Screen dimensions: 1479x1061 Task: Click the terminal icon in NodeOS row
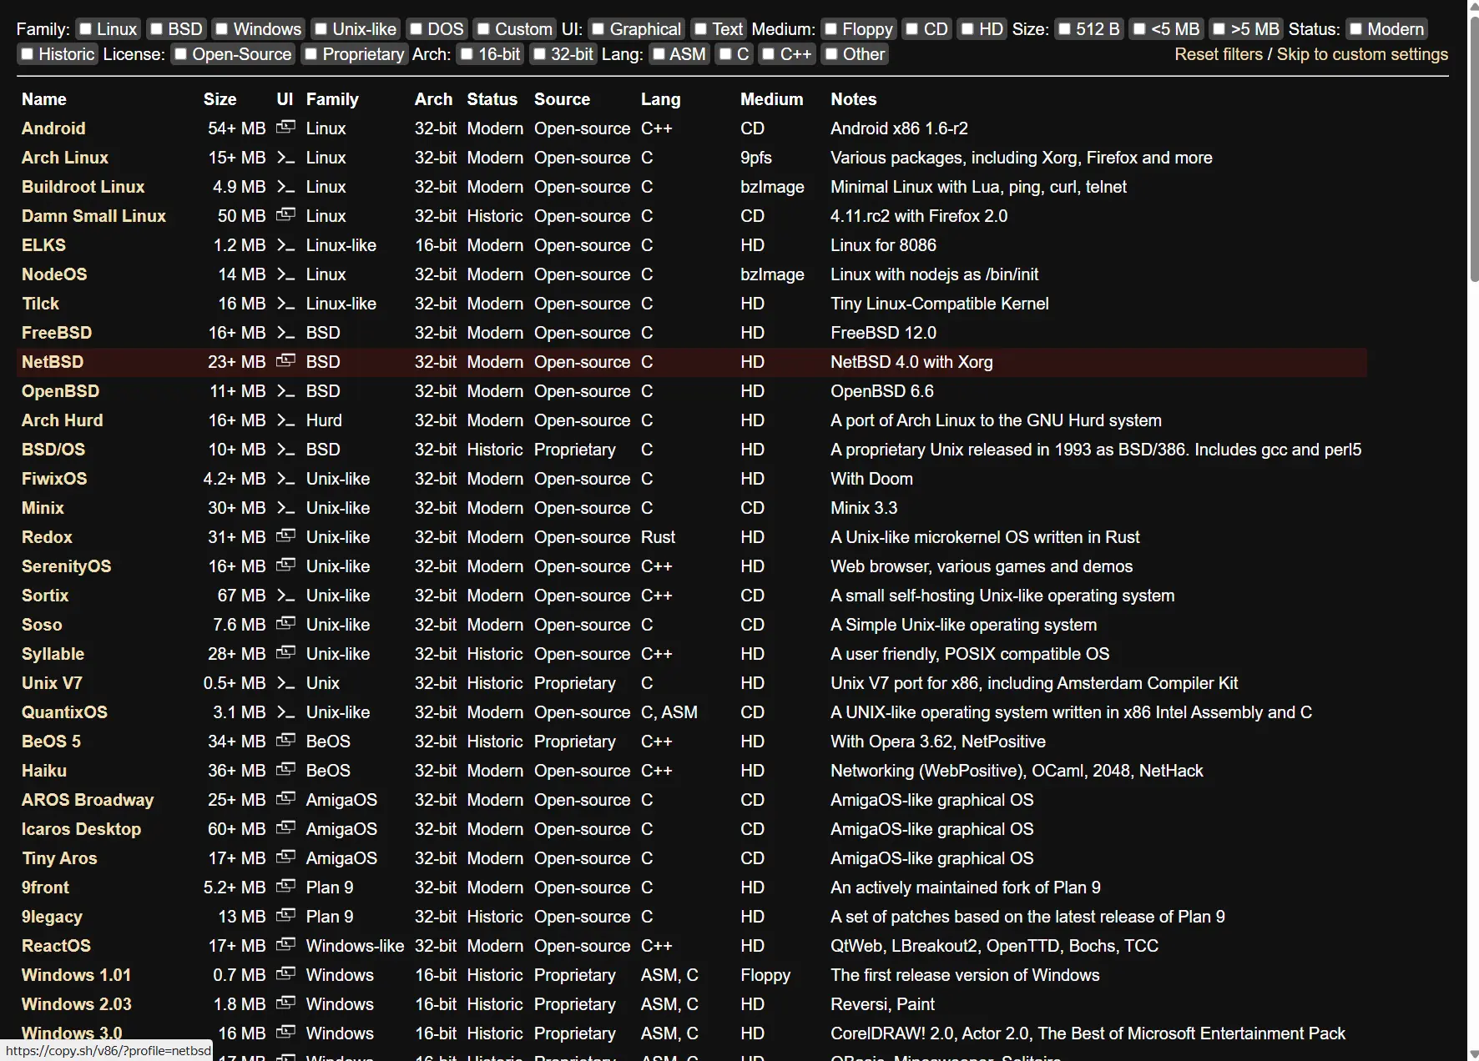[285, 274]
